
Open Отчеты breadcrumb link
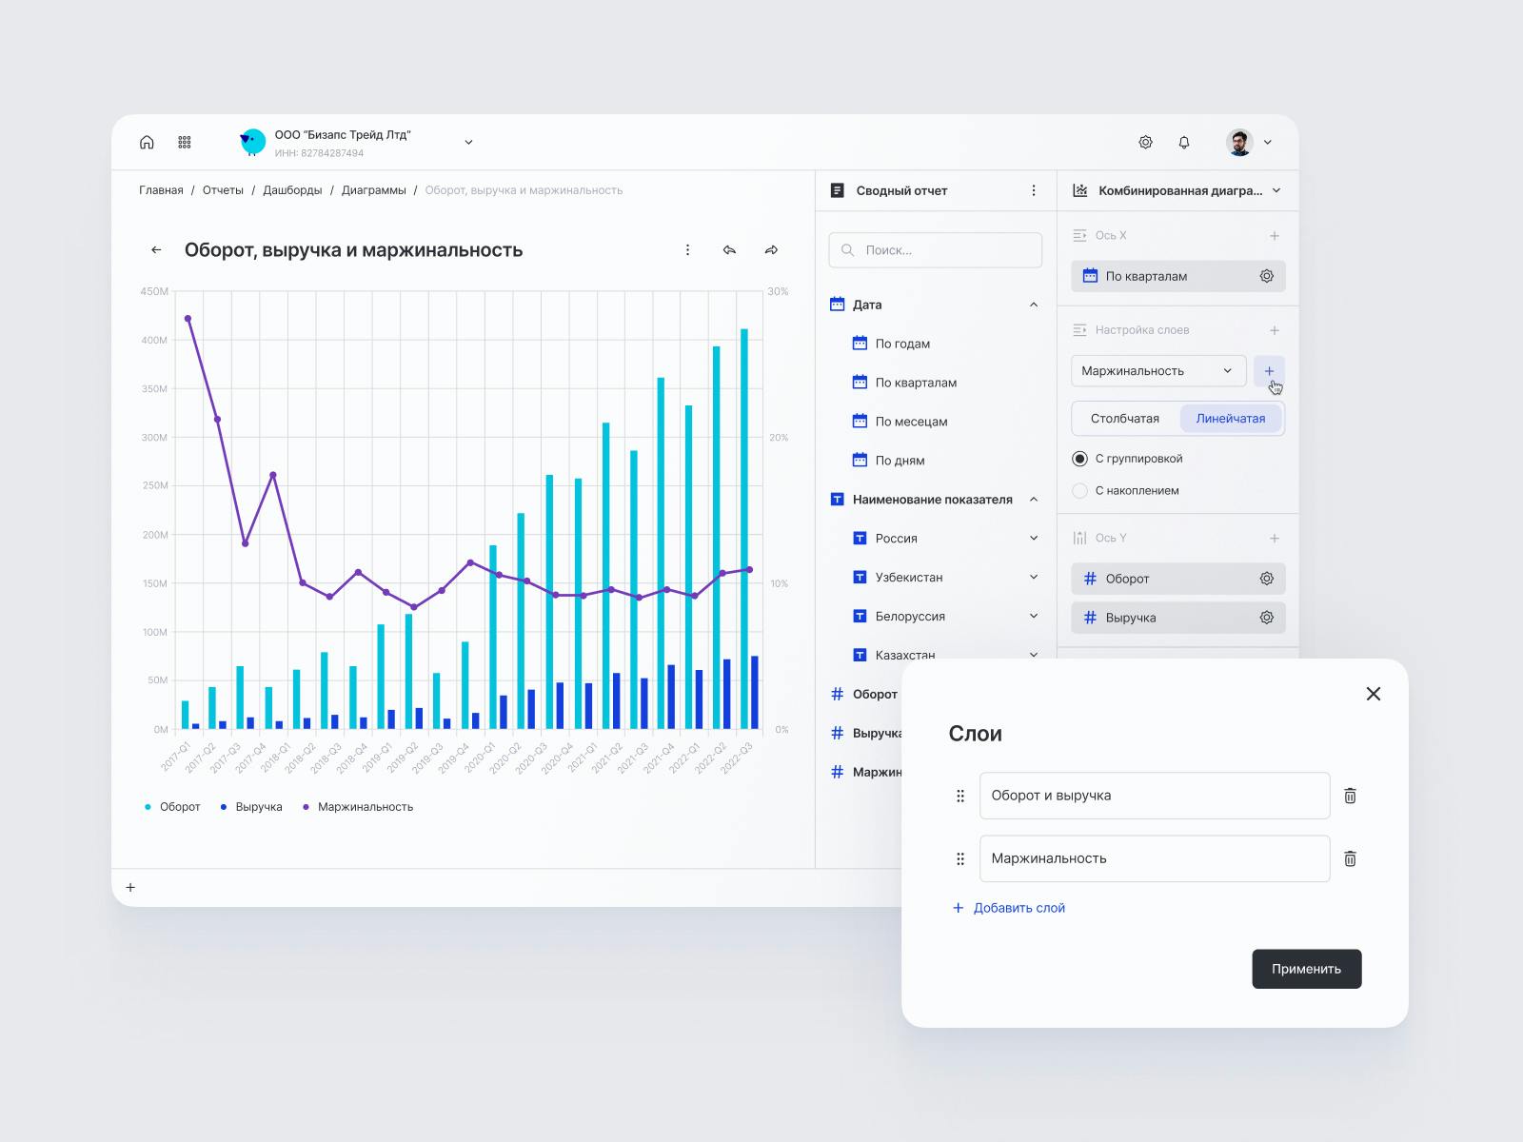pyautogui.click(x=223, y=190)
